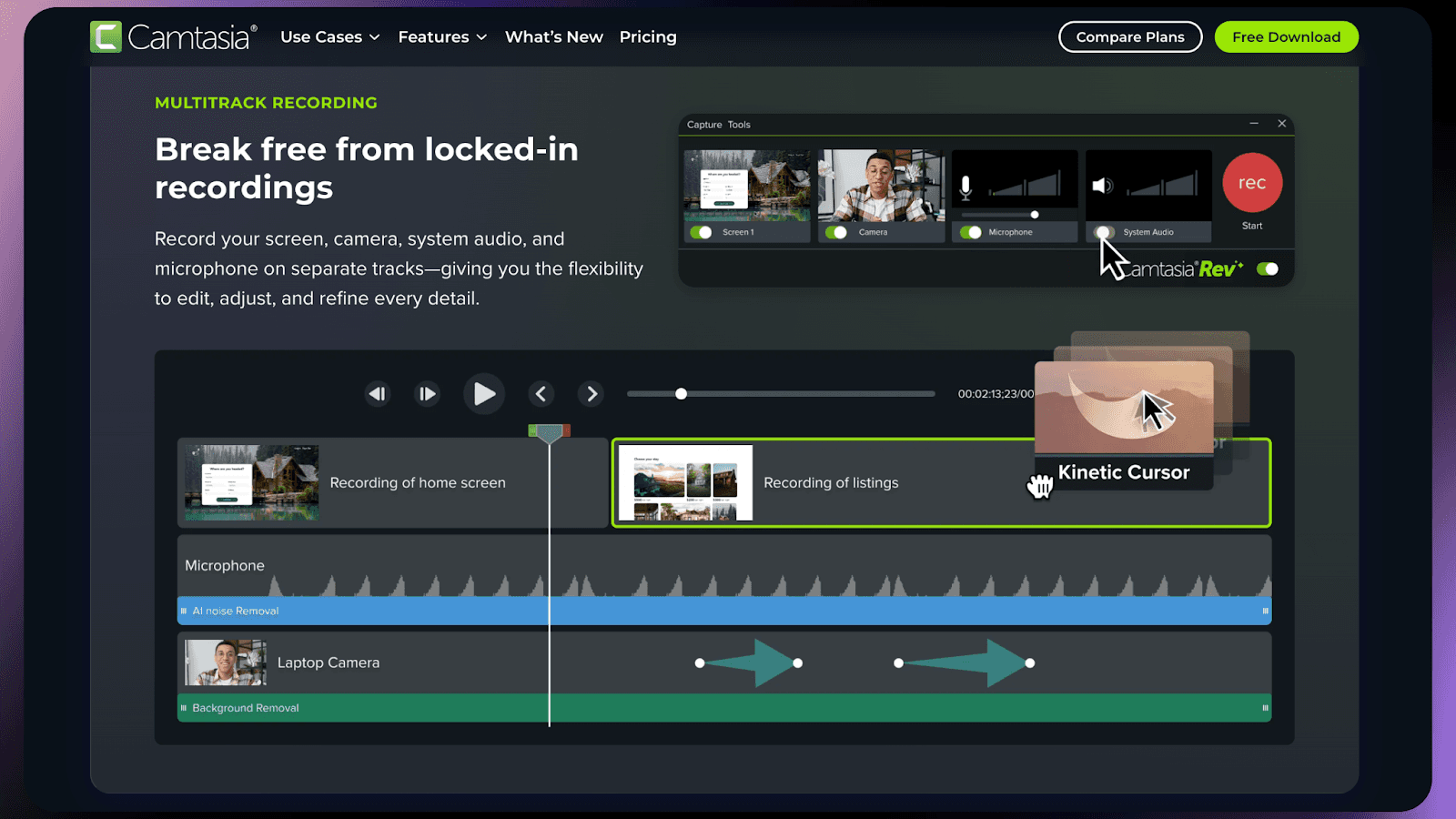
Task: Click the Laptop Camera clip thumbnail
Action: click(226, 662)
